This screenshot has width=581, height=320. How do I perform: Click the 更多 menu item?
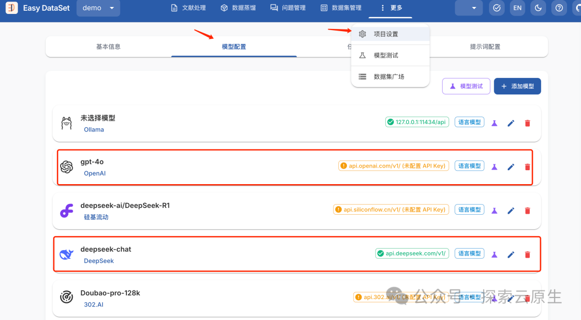click(x=391, y=8)
